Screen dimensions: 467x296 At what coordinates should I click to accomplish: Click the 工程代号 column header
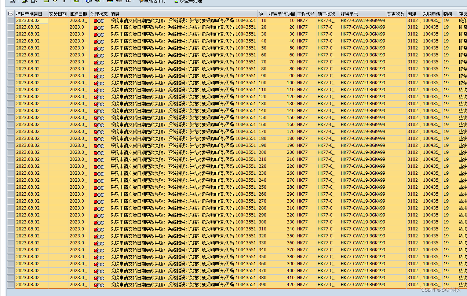306,14
